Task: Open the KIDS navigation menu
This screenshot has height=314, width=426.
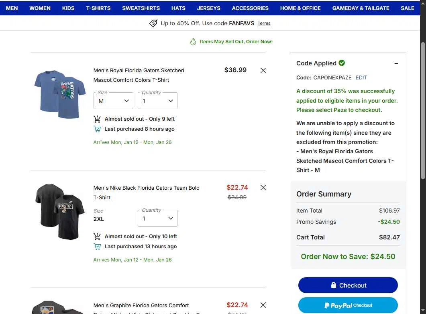Action: pos(68,8)
